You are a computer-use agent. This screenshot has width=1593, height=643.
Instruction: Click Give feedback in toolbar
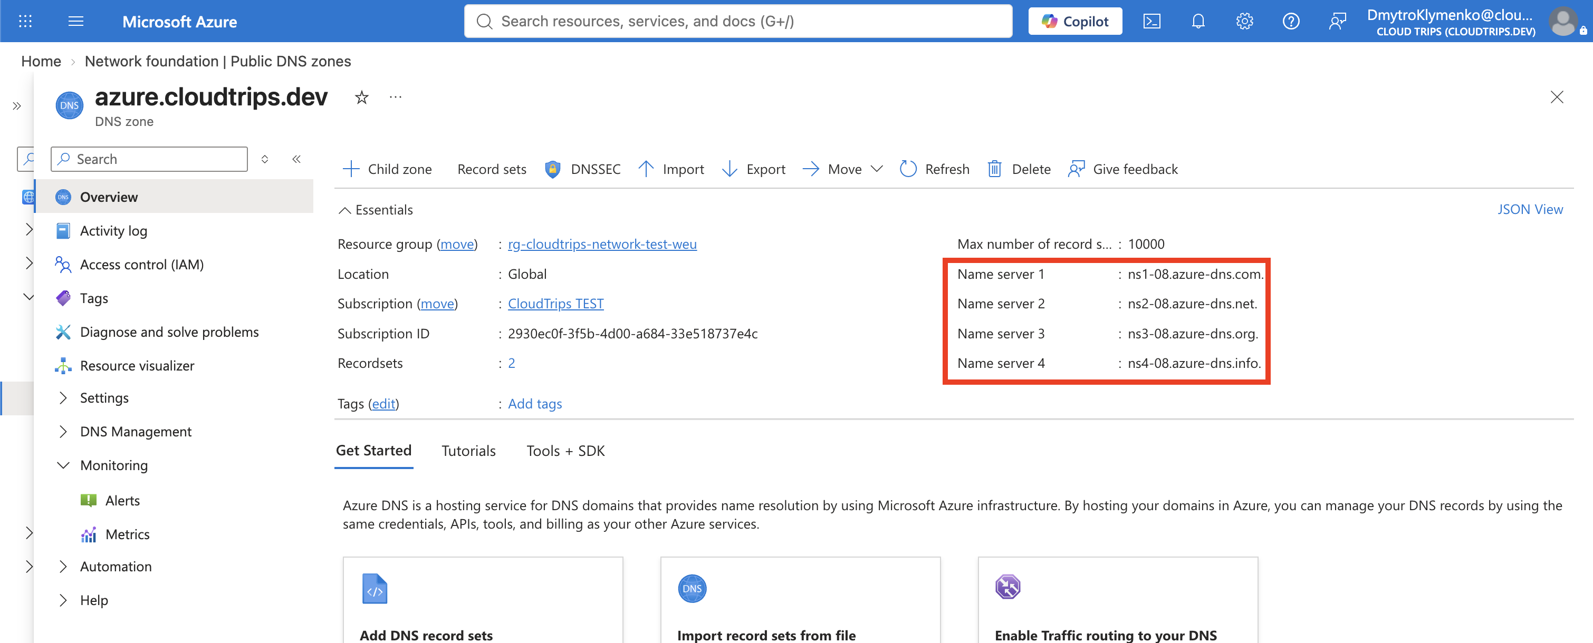click(1123, 169)
